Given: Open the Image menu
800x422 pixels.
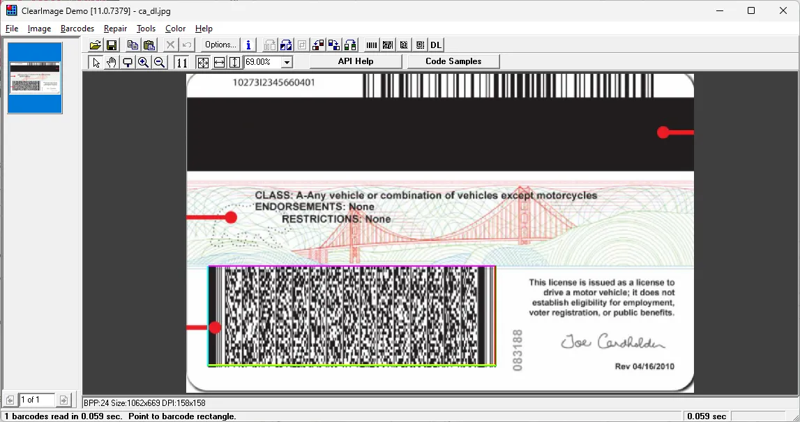Looking at the screenshot, I should [39, 29].
